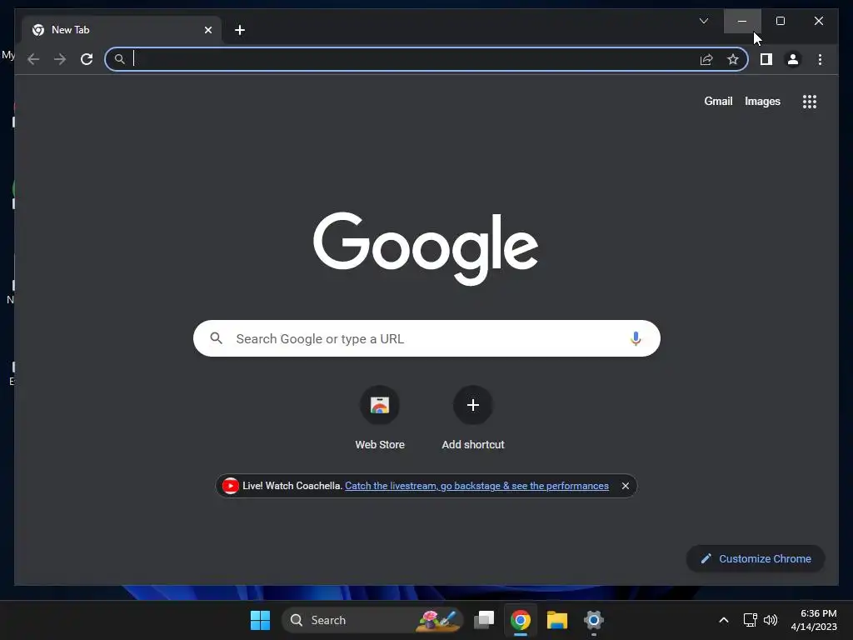Screen dimensions: 853x640
Task: Click the network tray icon
Action: [x=751, y=620]
